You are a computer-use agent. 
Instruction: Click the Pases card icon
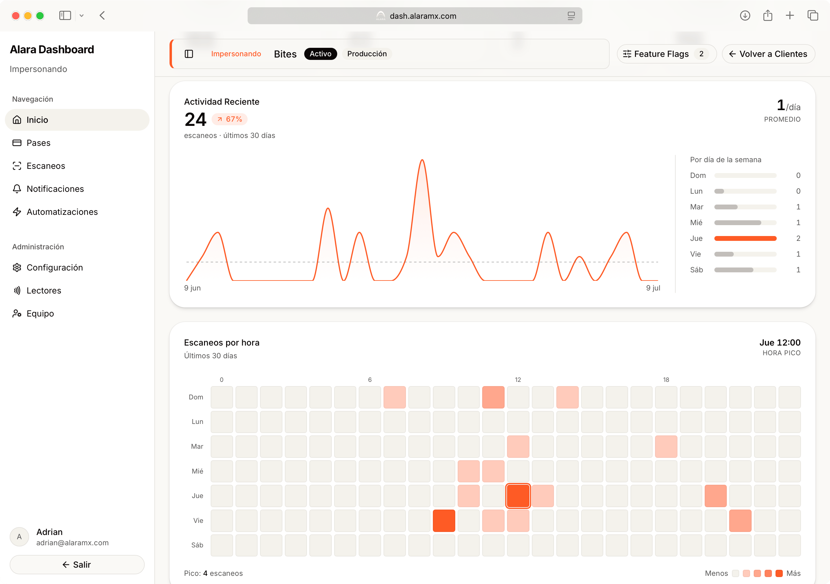[x=17, y=143]
